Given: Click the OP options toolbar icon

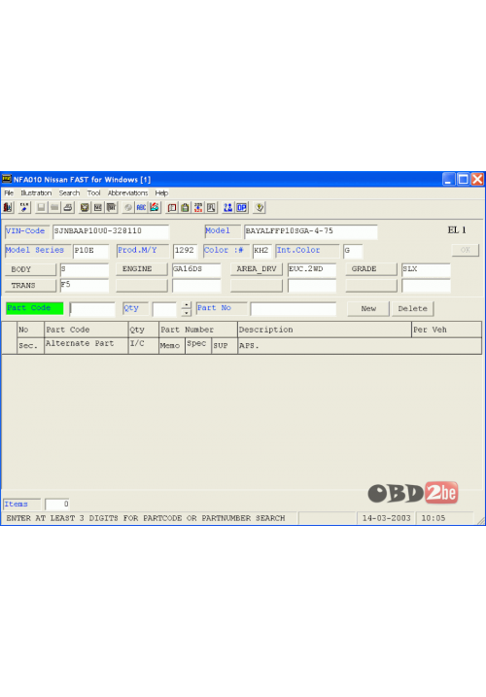Looking at the screenshot, I should click(x=241, y=208).
